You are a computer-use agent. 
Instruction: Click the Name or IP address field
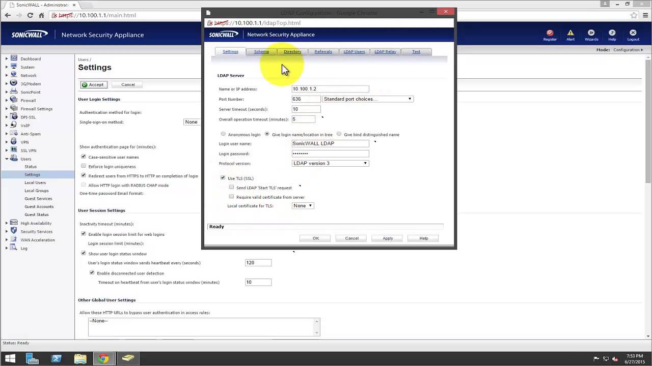(330, 89)
